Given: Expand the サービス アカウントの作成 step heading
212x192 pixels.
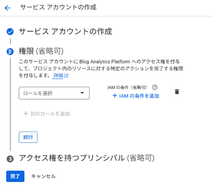Looking at the screenshot, I should click(66, 32).
